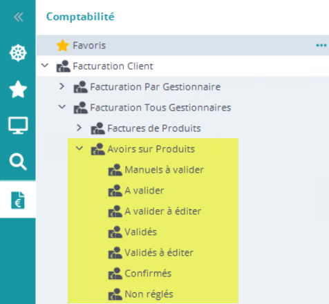Expand Facturation Par Gestionnaire chevron
Screen dimensions: 329x304
click(62, 86)
